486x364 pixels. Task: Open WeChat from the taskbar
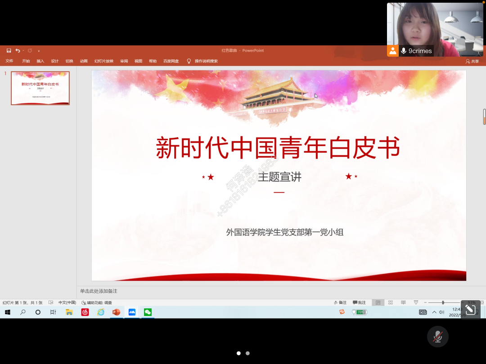(x=148, y=312)
